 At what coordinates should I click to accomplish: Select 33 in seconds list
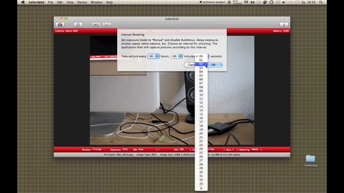(201, 183)
